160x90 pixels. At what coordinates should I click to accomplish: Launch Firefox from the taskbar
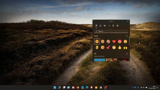(78, 87)
